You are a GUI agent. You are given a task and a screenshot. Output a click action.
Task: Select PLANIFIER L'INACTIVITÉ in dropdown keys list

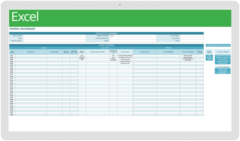coord(223,57)
